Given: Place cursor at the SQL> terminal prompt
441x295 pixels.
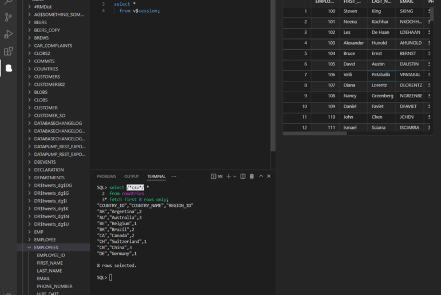Looking at the screenshot, I should pos(111,278).
